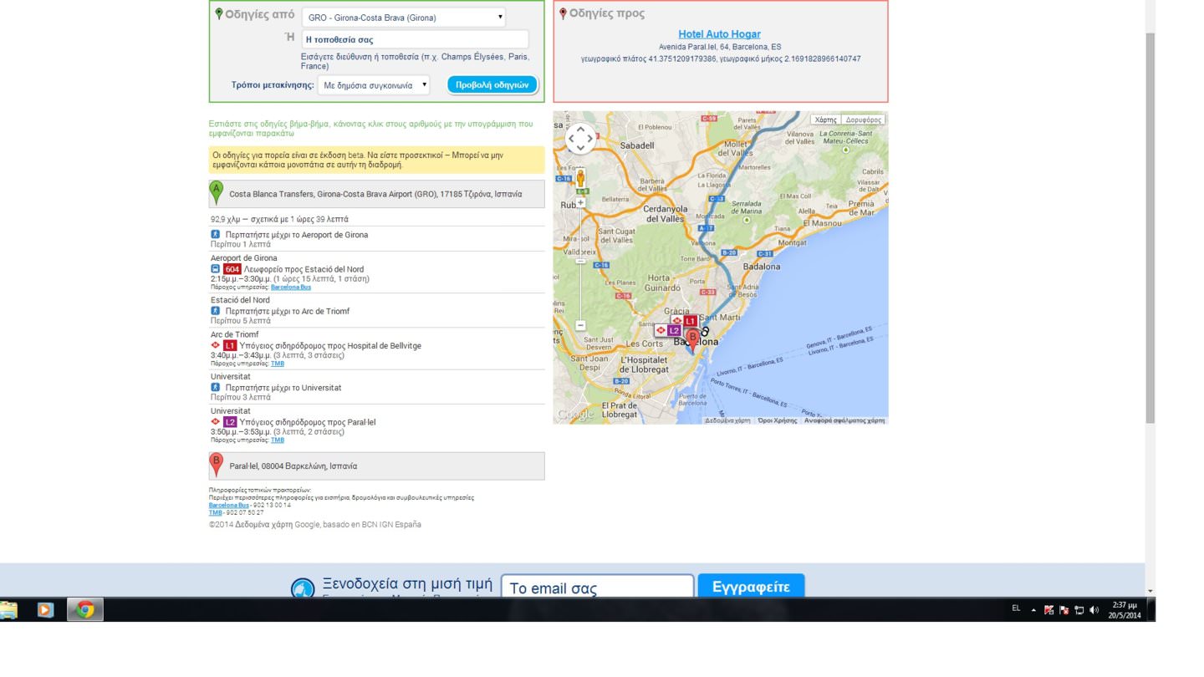Click the map pan control arrows
This screenshot has height=677, width=1204.
(x=580, y=139)
